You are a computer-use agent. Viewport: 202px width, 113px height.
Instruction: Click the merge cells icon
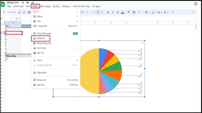(139, 12)
